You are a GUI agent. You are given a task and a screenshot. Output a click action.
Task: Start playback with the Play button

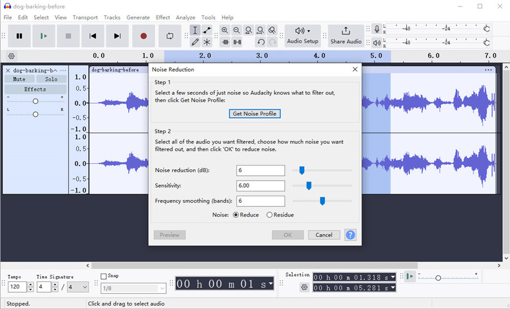pyautogui.click(x=44, y=36)
